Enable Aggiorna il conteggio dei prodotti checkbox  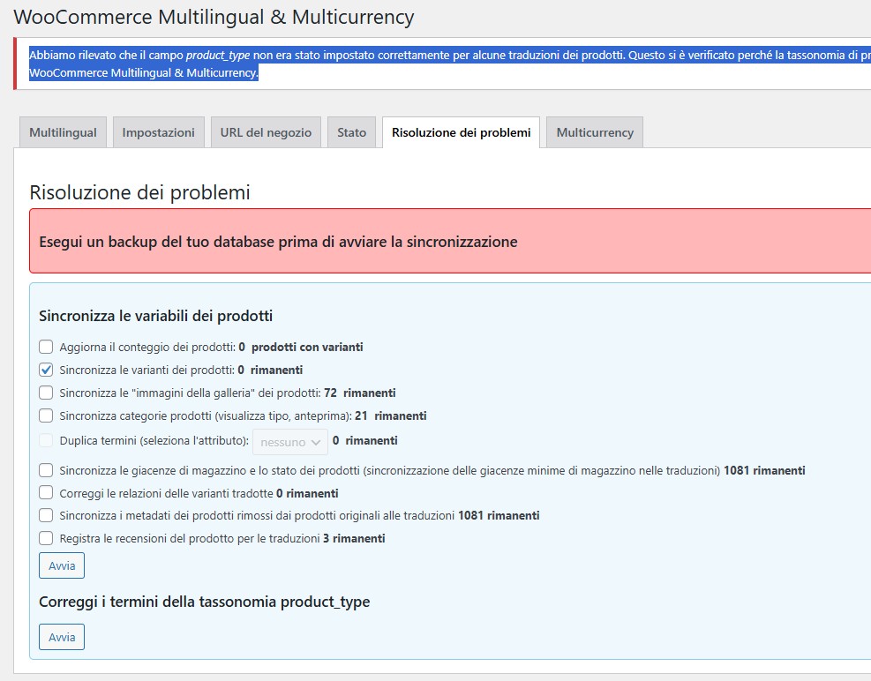click(x=46, y=348)
